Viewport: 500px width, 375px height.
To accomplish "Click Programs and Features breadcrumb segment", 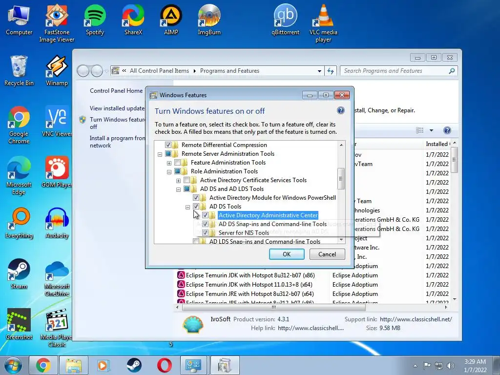I will [229, 71].
